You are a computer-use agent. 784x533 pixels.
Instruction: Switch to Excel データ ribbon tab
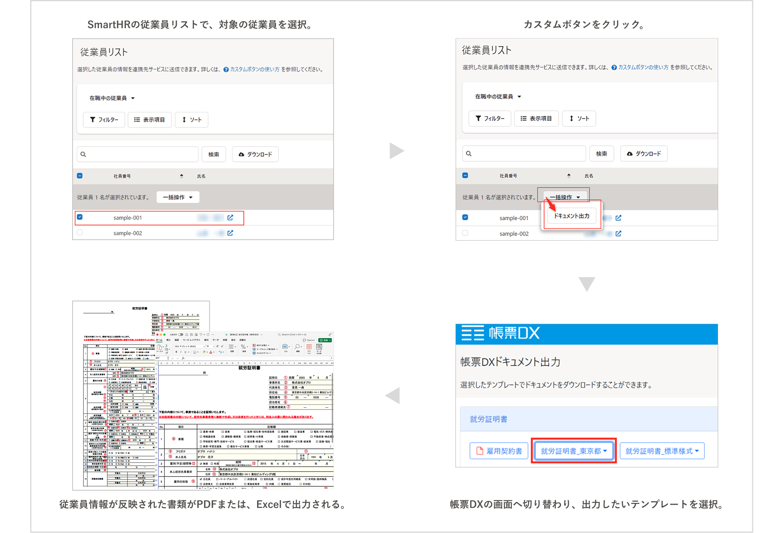pyautogui.click(x=216, y=340)
